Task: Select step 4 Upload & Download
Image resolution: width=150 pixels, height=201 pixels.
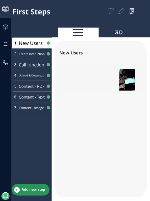Action: coord(32,75)
